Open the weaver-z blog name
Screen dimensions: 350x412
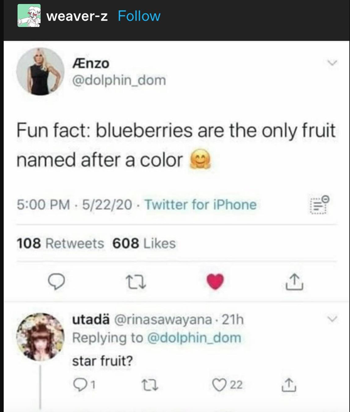pos(77,17)
